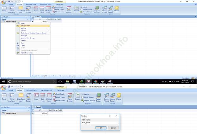Click Form Design in the upper window ribbon
The height and width of the screenshot is (134, 197).
tap(69, 10)
